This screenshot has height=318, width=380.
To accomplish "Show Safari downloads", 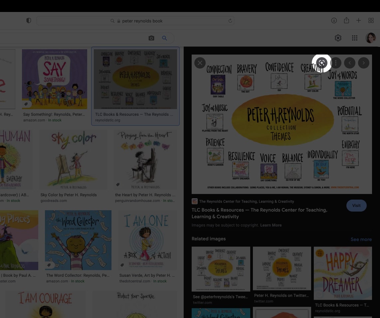I will [334, 21].
